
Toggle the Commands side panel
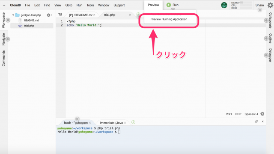tap(3, 58)
